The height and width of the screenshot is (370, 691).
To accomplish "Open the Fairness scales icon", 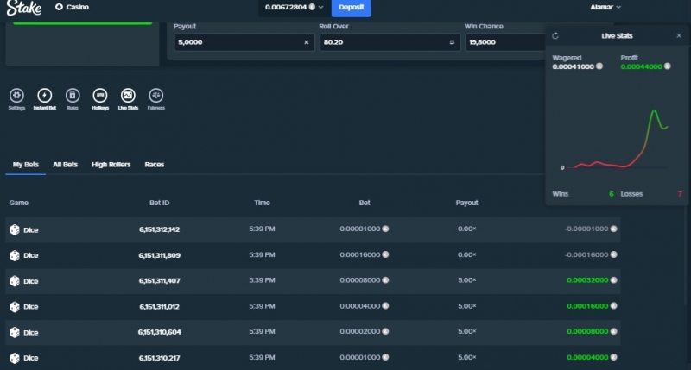I will pos(156,96).
